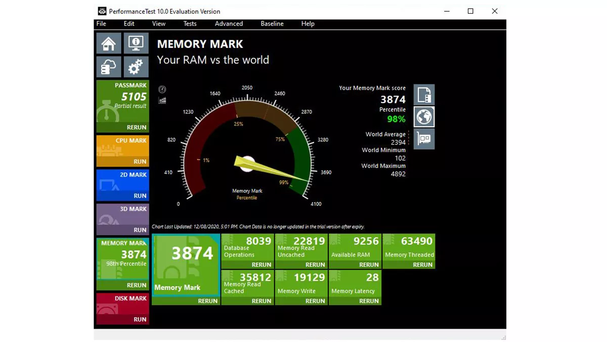Select the Memory Read Uncached 22819 tile
This screenshot has height=342, width=607.
coord(301,247)
